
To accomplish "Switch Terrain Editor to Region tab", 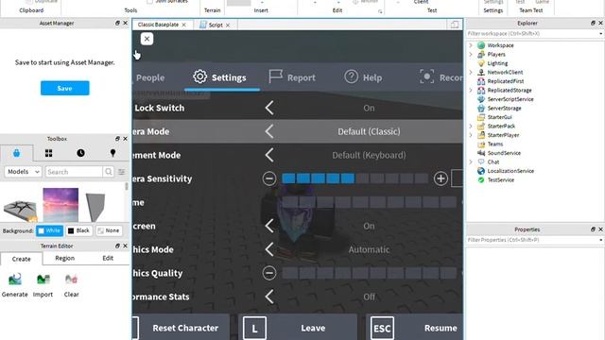I will (65, 258).
